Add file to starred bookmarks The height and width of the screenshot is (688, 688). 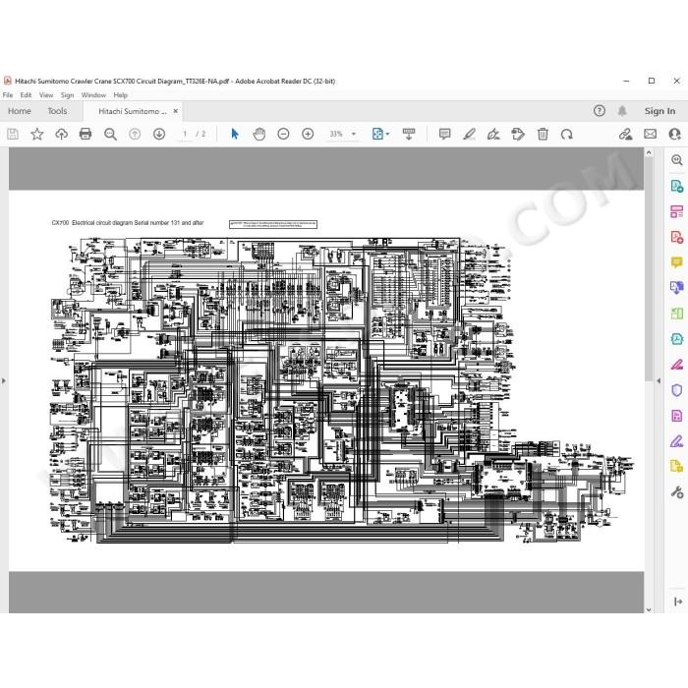tap(37, 134)
